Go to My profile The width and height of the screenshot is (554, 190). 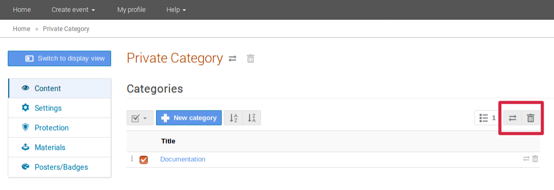(131, 10)
